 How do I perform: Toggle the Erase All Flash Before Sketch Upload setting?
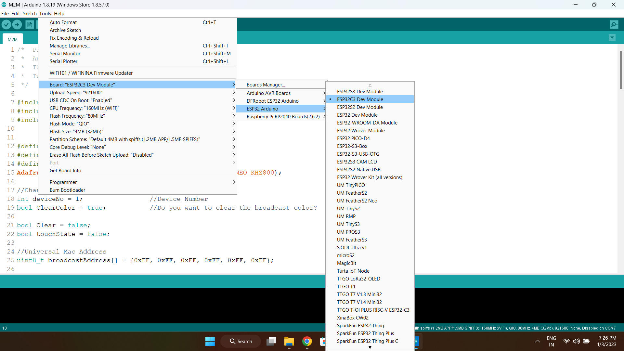(x=102, y=155)
